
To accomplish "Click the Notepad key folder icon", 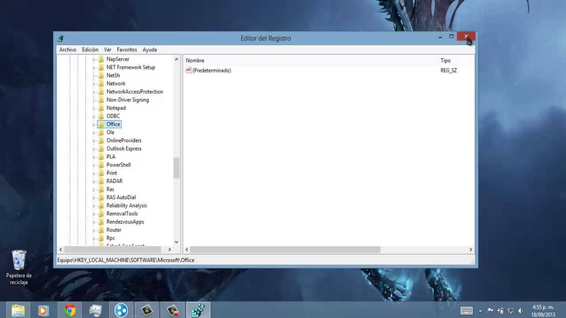I will tap(101, 108).
